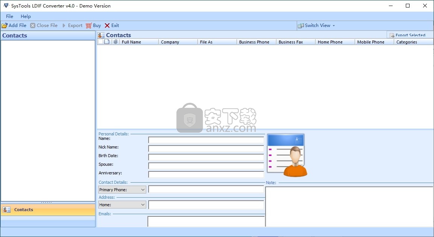
Task: Sort by the Business Fax column header
Action: [296, 42]
